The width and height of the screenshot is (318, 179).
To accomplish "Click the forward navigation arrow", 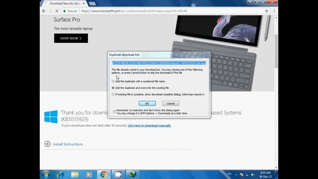I will point(51,11).
